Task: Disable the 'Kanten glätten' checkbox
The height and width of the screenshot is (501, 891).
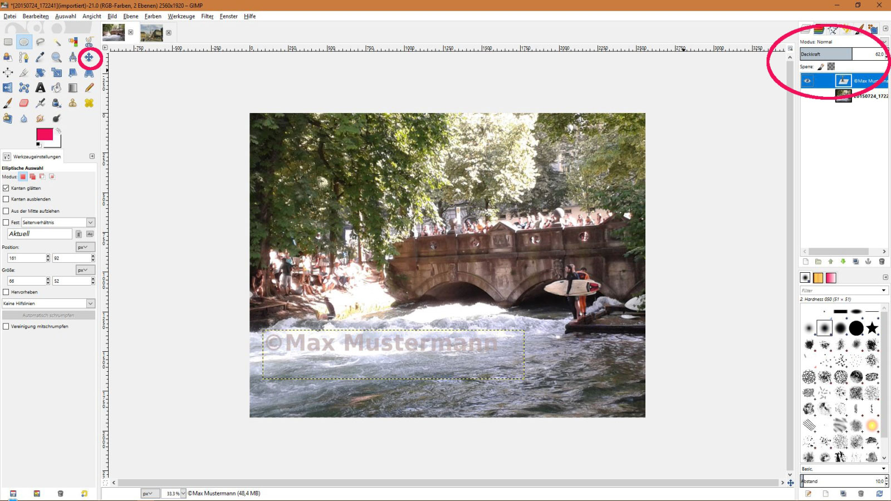Action: click(x=6, y=188)
